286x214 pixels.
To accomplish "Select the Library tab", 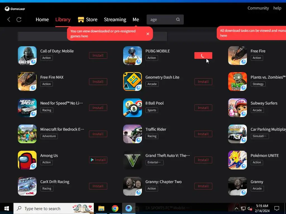I will pos(63,20).
